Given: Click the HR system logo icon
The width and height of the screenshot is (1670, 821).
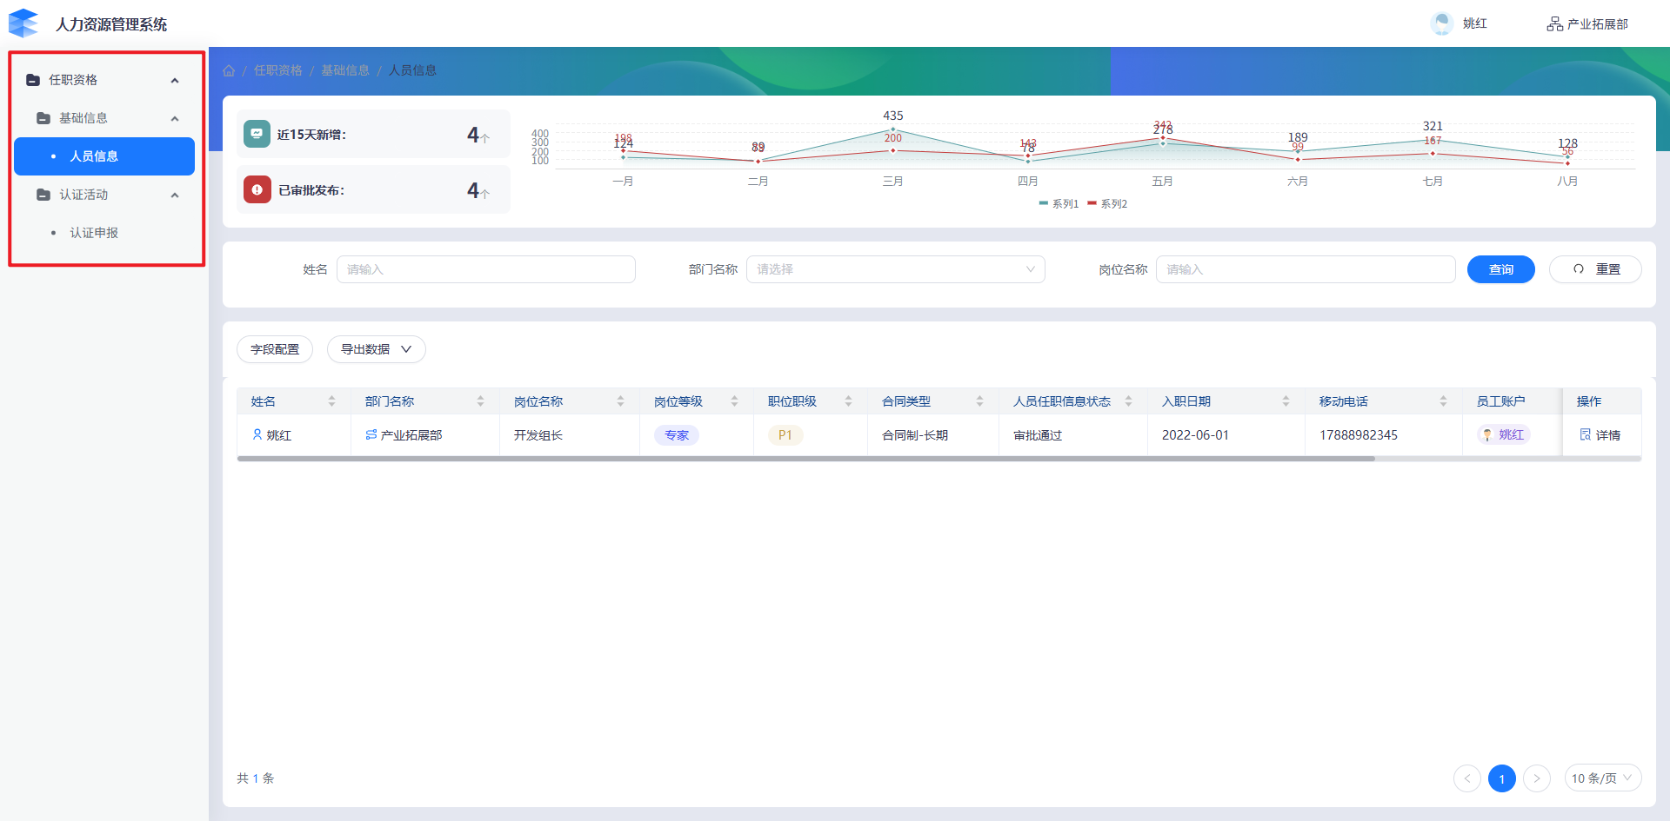Looking at the screenshot, I should point(23,23).
